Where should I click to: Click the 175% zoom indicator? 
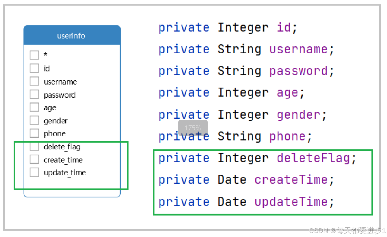pyautogui.click(x=193, y=128)
